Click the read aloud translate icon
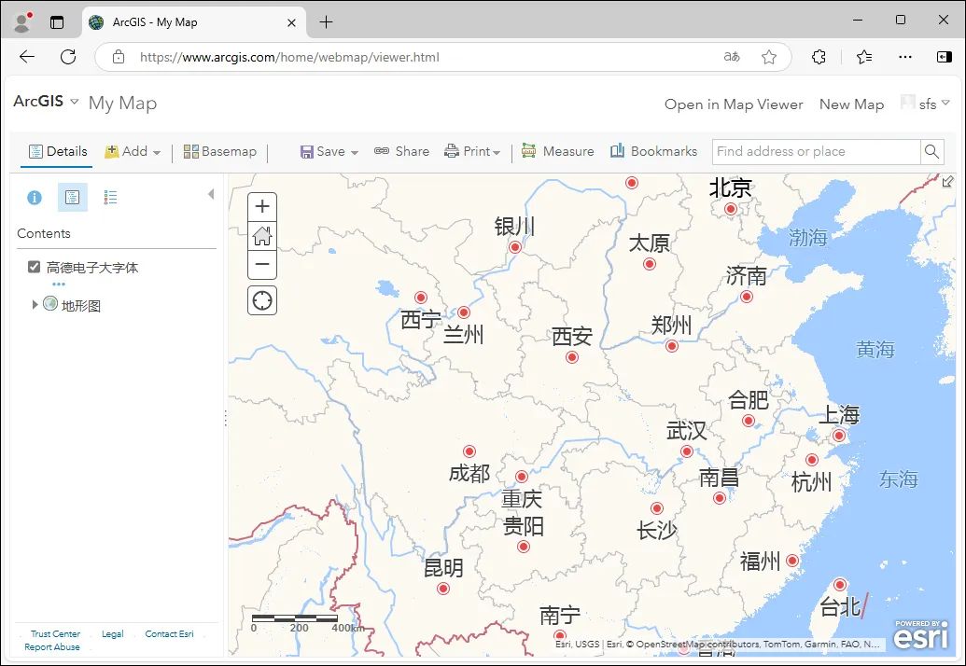The height and width of the screenshot is (666, 966). click(x=732, y=57)
